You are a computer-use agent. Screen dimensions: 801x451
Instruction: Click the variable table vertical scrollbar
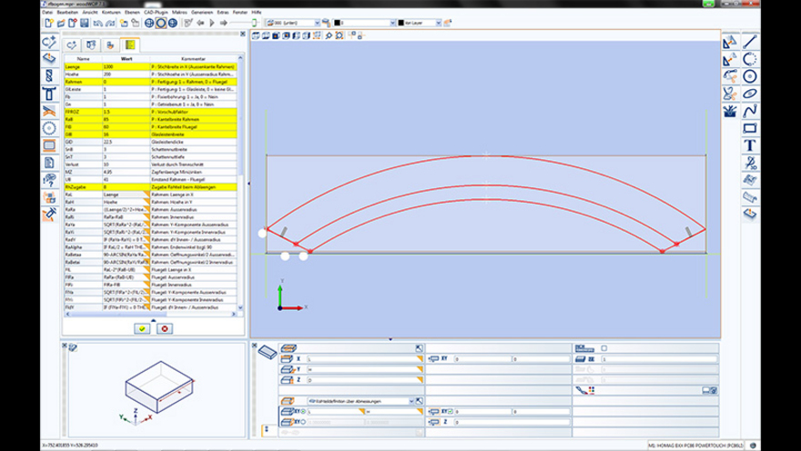(x=240, y=182)
